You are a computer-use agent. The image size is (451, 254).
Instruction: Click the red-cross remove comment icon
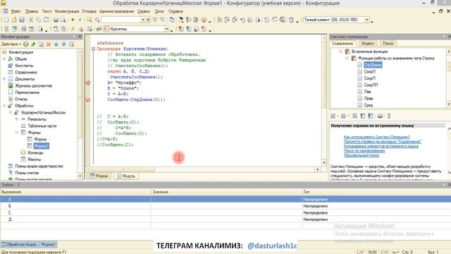point(81,29)
